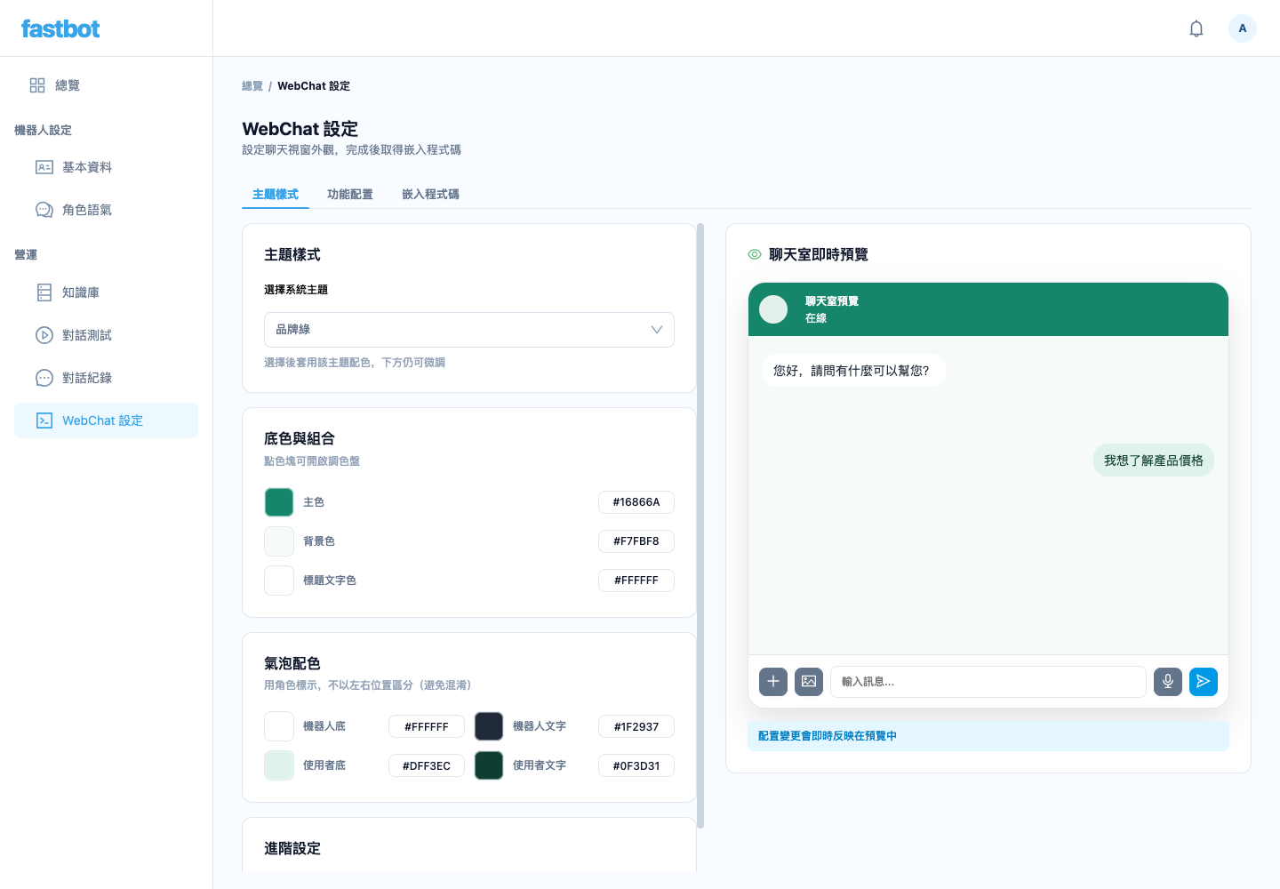1280x889 pixels.
Task: Click the settings panel vertical scrollbar
Action: [700, 526]
